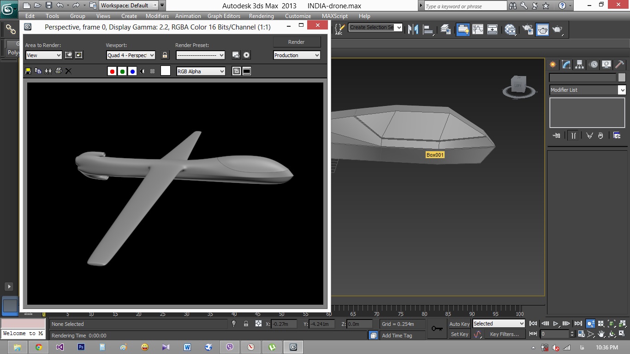Open the Motion command panel

(594, 65)
